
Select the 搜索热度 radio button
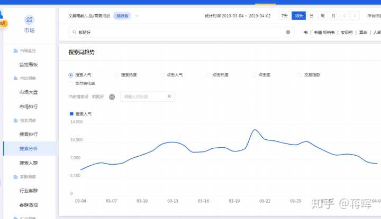point(117,75)
